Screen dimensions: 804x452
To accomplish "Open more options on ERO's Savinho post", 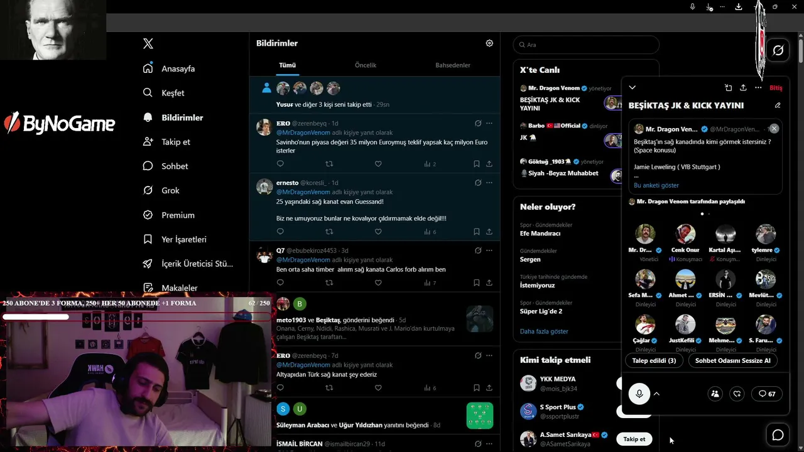I will pos(489,123).
